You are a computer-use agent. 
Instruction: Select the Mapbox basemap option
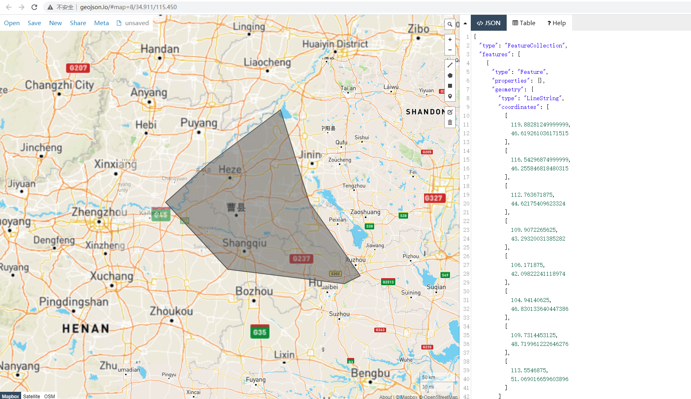[11, 396]
